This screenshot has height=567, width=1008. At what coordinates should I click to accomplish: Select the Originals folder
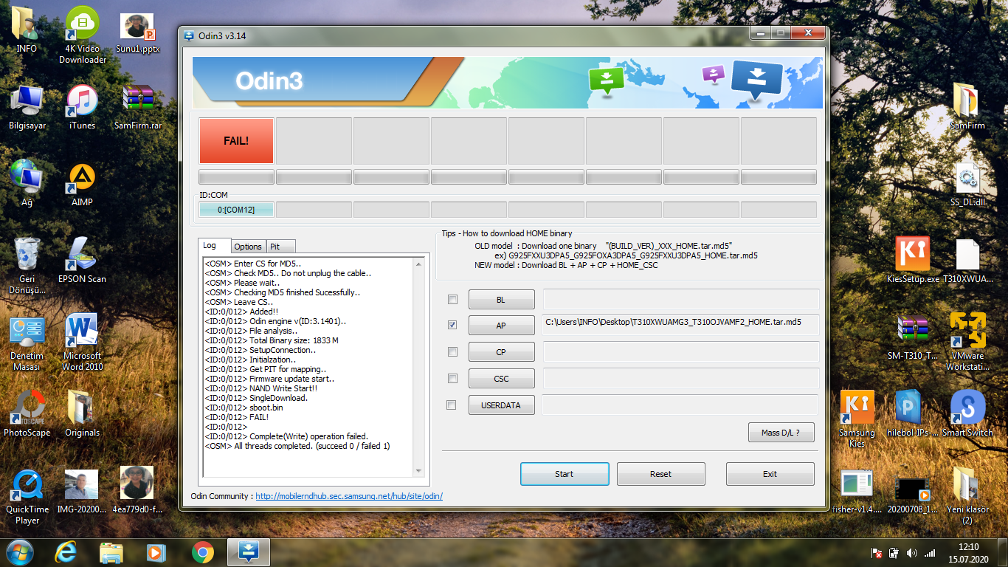point(82,413)
